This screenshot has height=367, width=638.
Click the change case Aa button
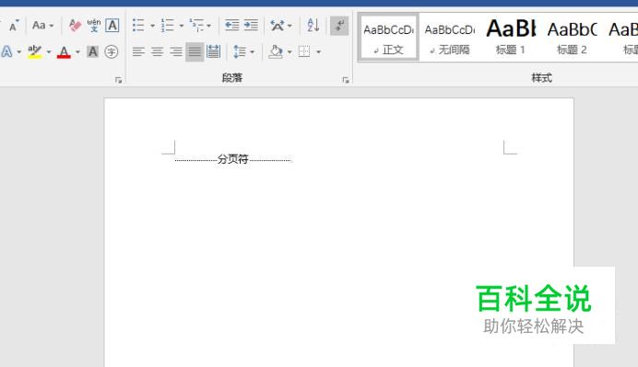click(x=39, y=26)
